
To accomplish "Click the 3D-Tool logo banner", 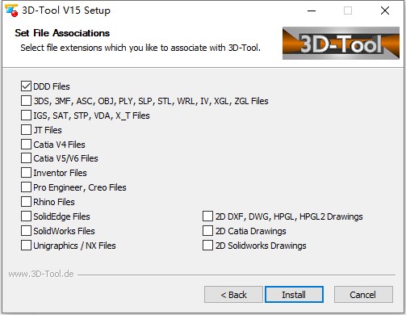I will coord(341,43).
